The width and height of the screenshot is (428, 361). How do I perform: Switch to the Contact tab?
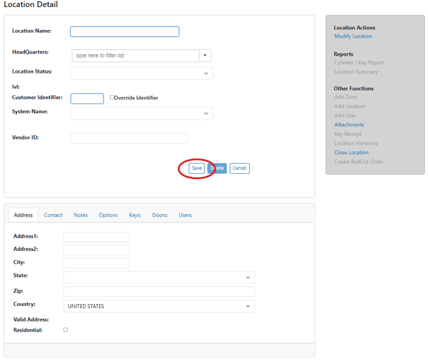click(x=53, y=215)
